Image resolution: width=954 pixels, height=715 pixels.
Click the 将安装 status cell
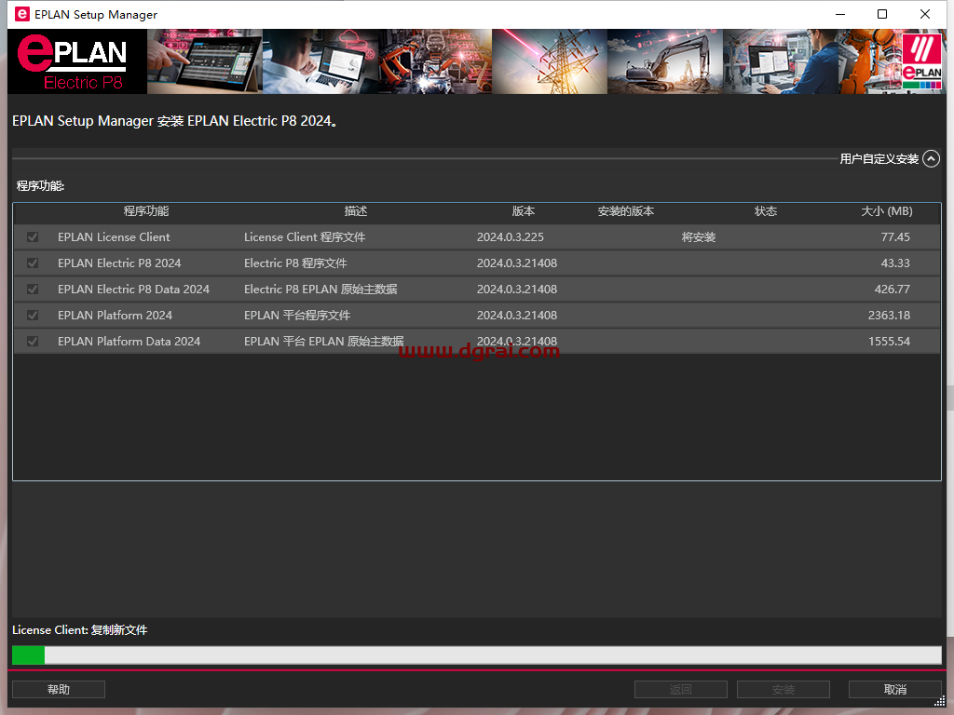(x=699, y=237)
